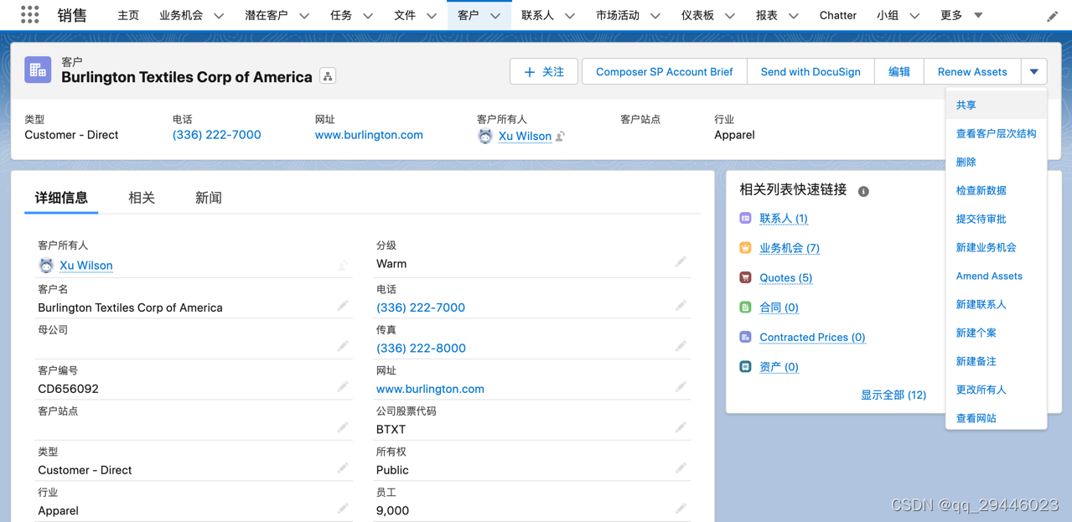Edit 分级 Warm field with pencil icon
The image size is (1072, 522).
point(681,262)
